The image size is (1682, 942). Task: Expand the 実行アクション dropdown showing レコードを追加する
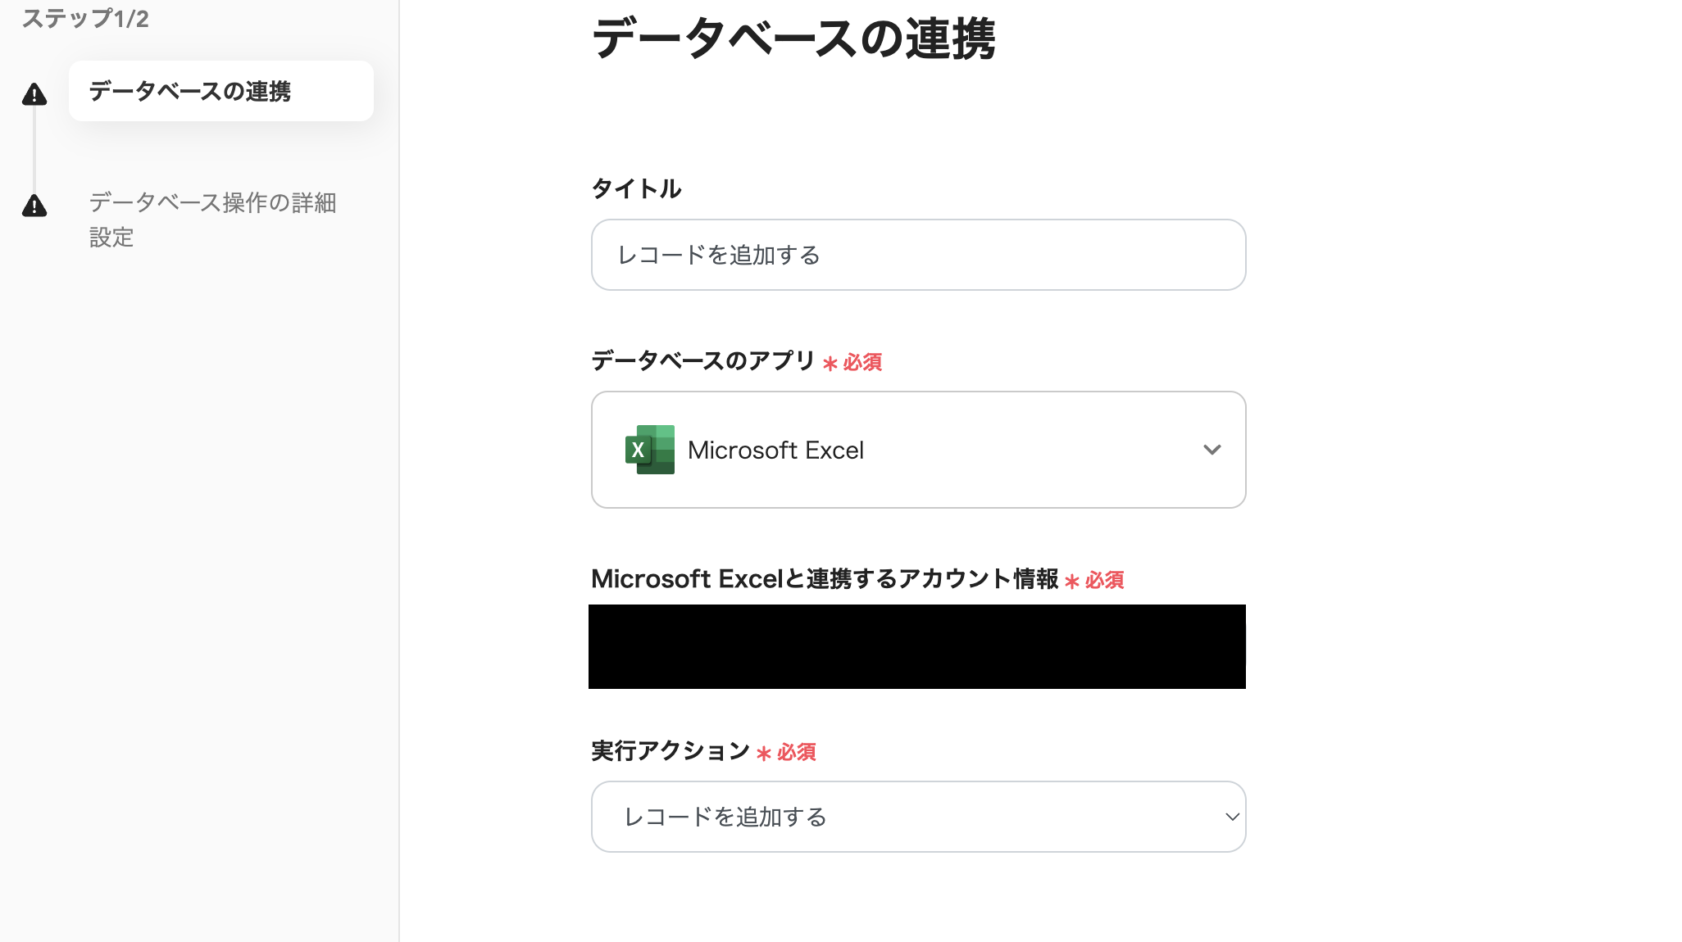coord(918,817)
